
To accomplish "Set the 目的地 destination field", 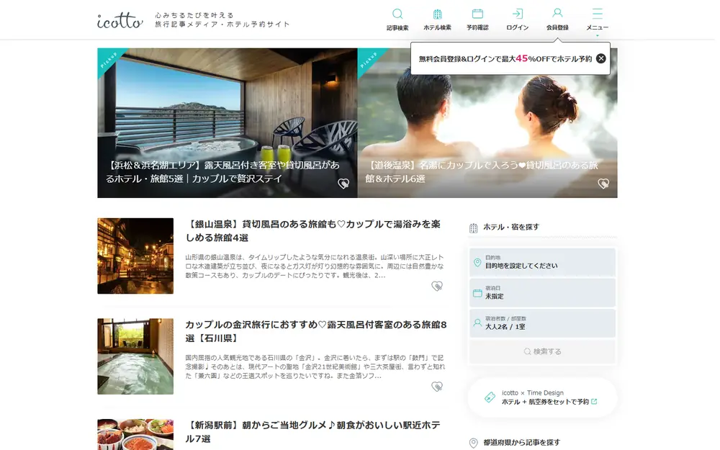I will (x=542, y=262).
